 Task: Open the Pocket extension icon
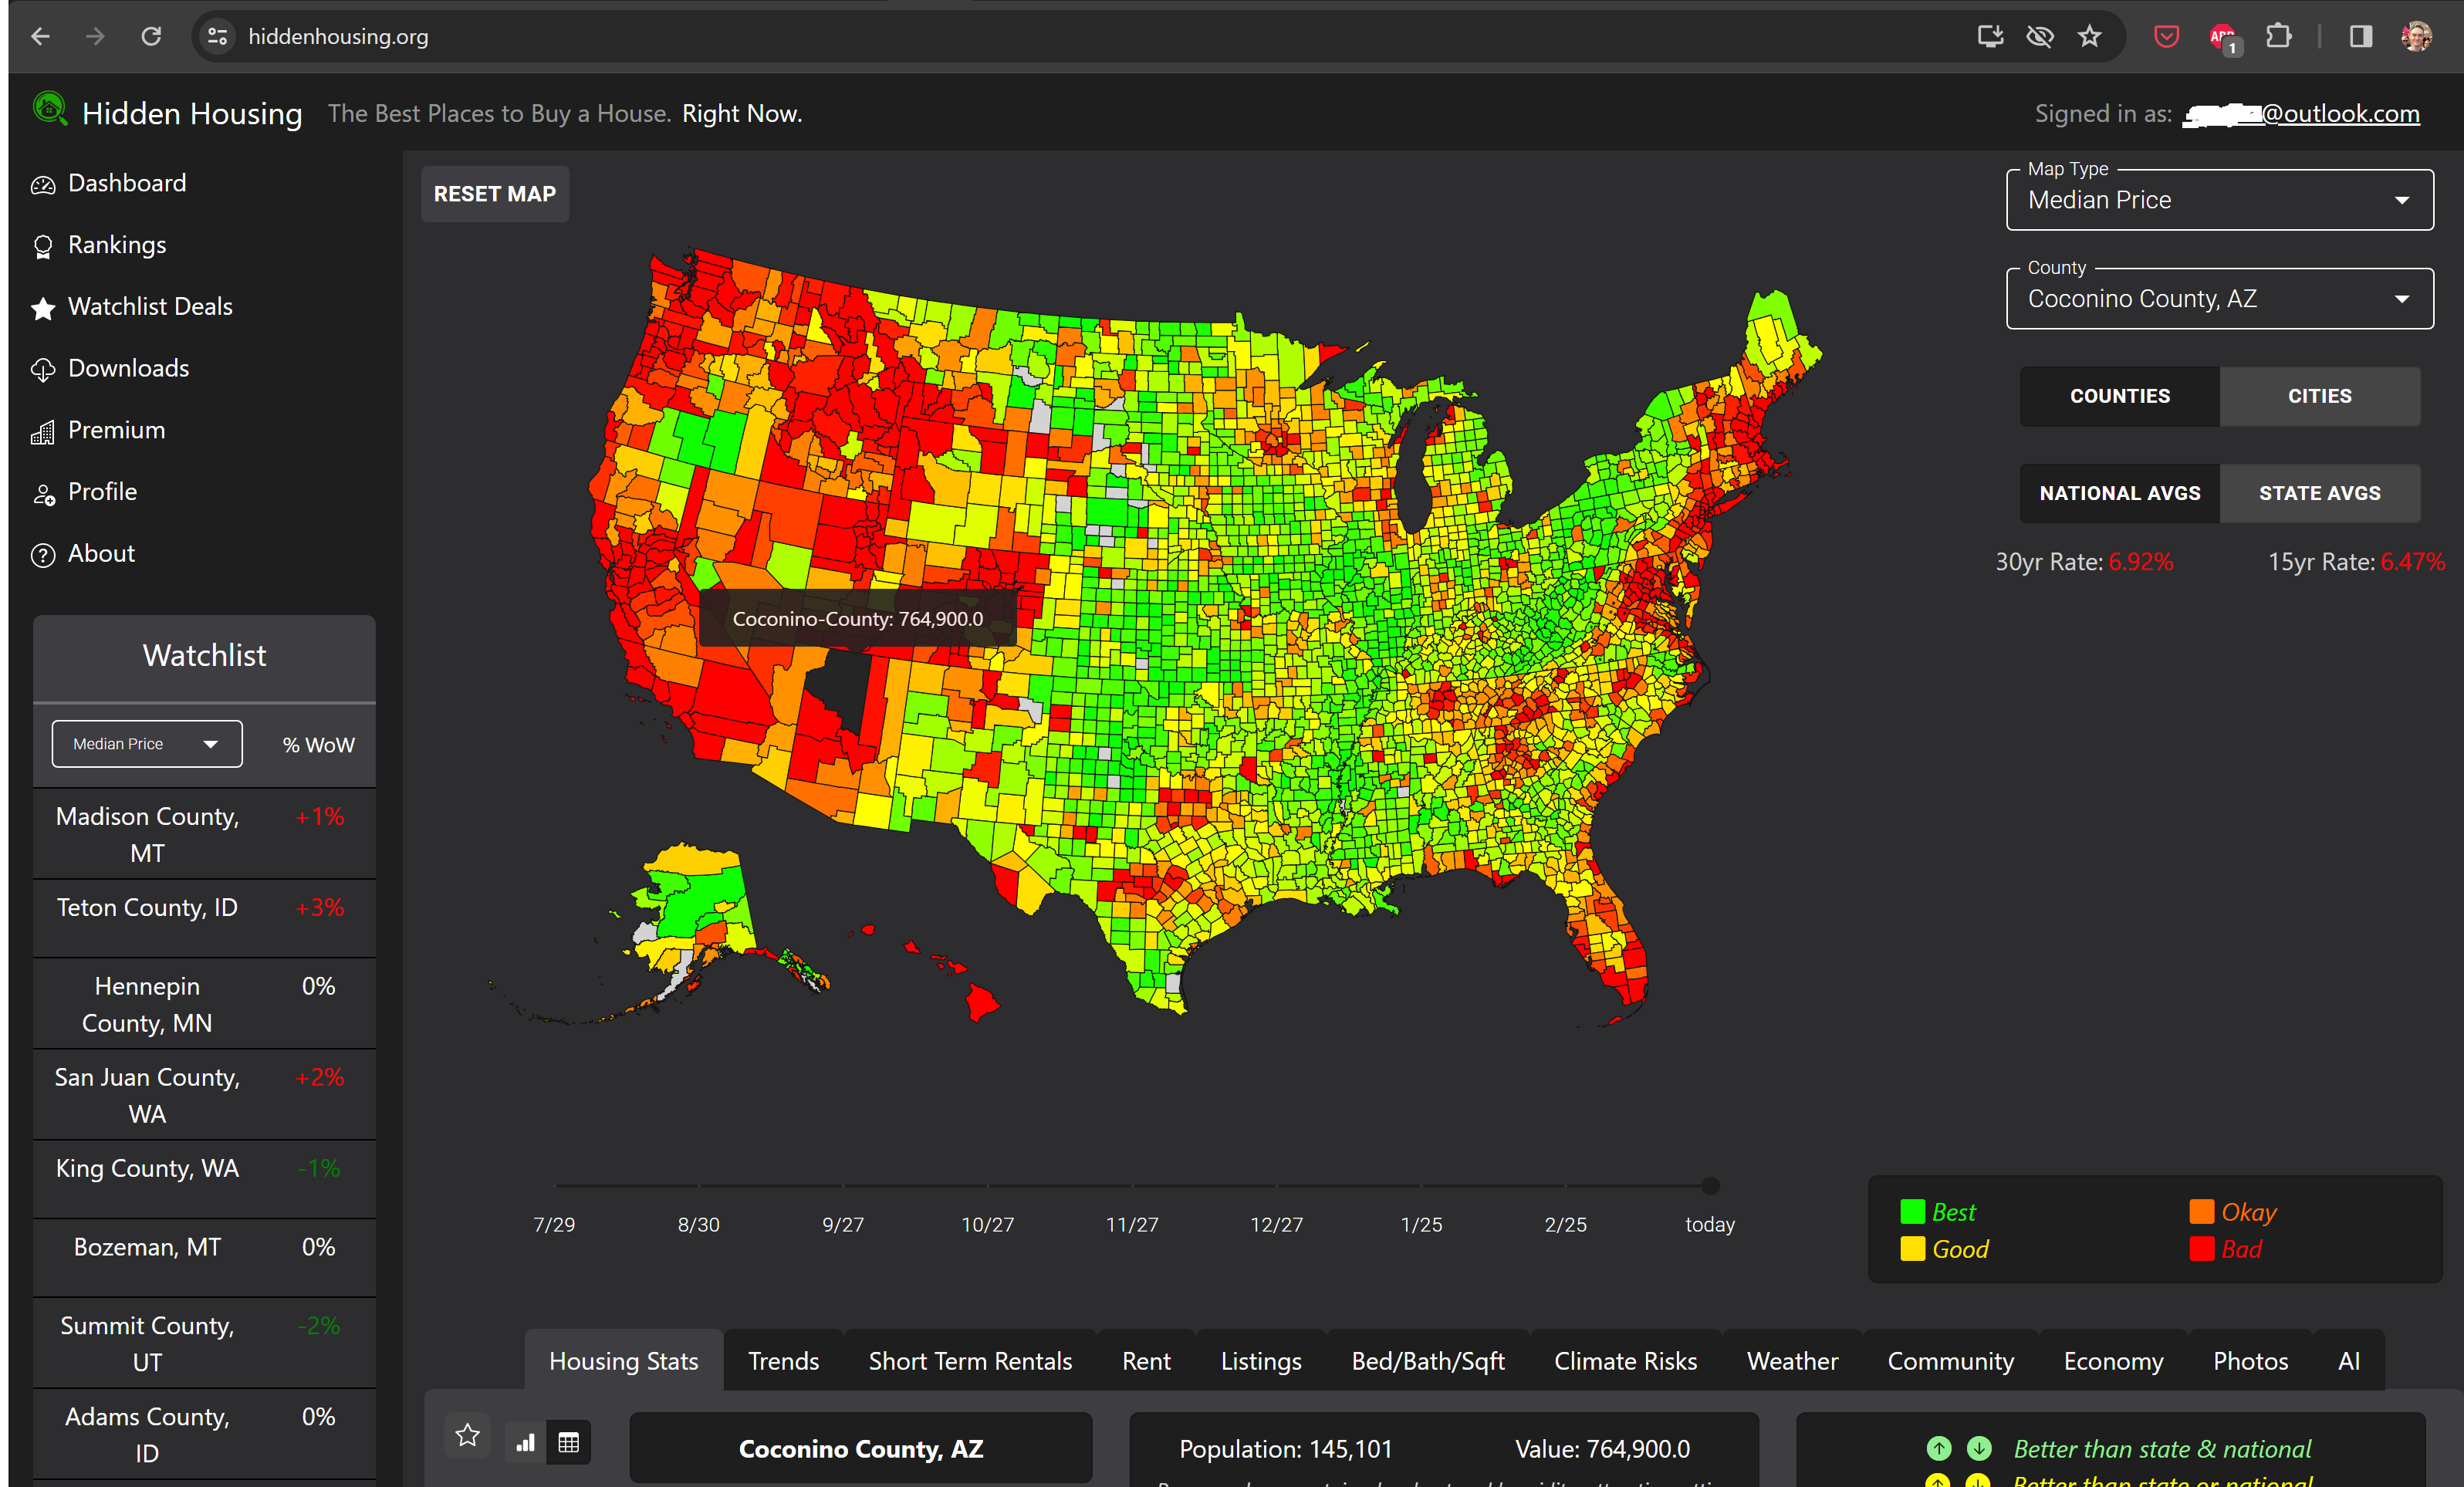[2166, 37]
